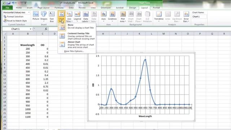
Task: Switch to the Acrobat tab
Action: pos(119,8)
